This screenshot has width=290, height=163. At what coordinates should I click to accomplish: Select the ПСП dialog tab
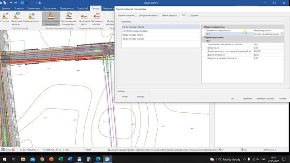coord(184,15)
